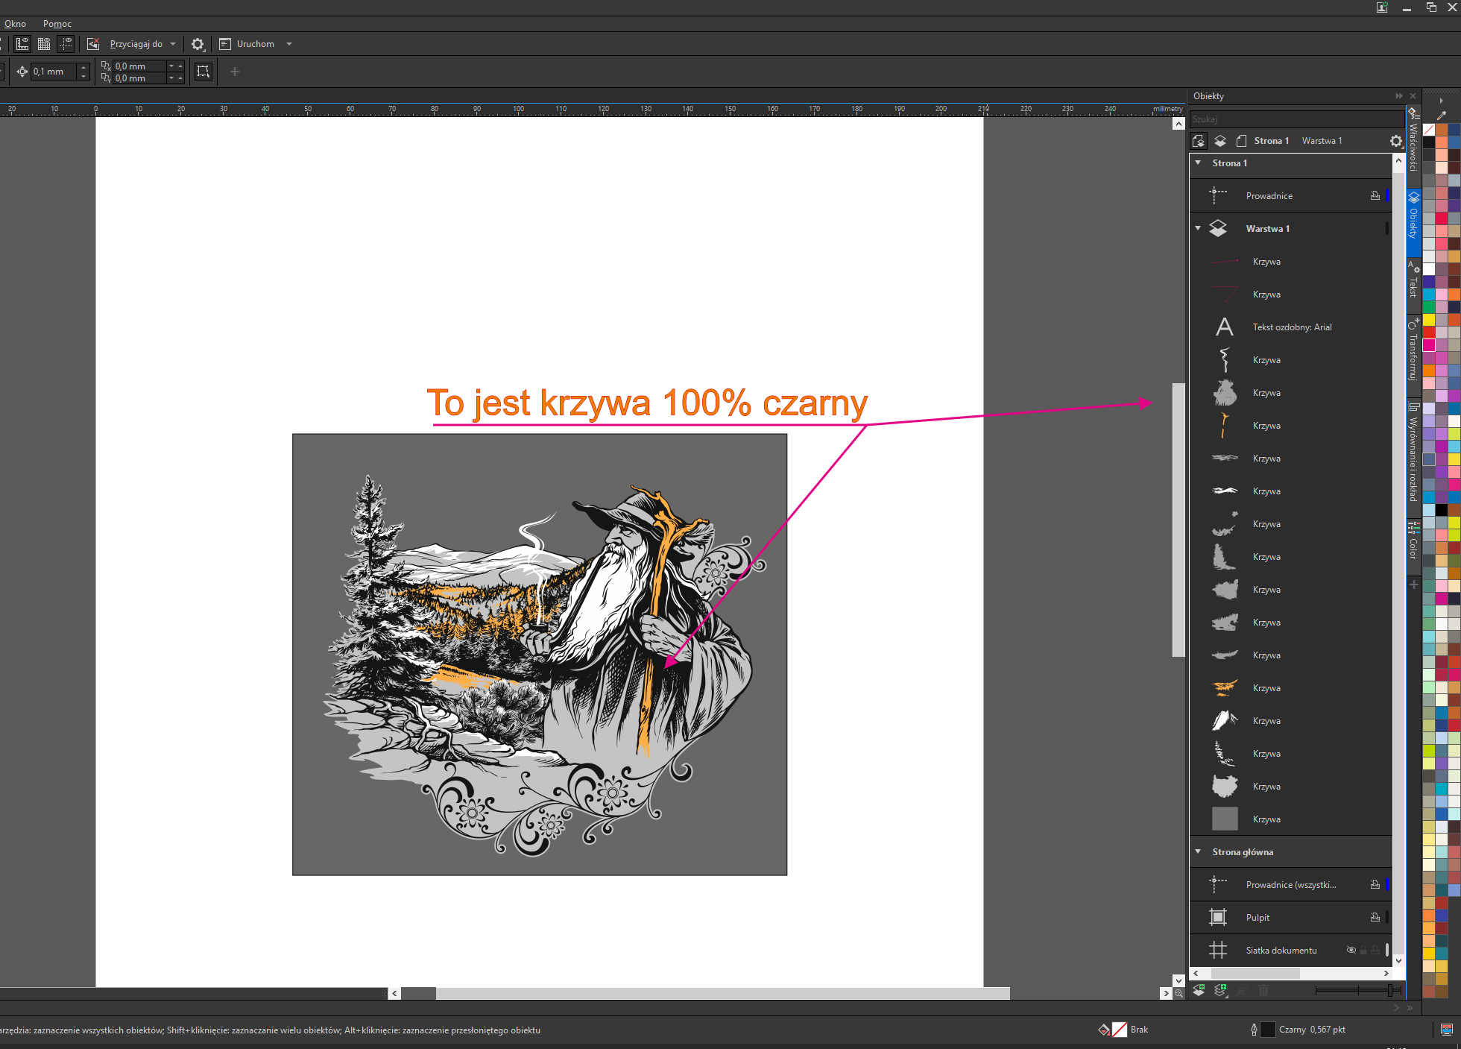
Task: Toggle visibility of Siatka dokumentu layer
Action: click(1351, 950)
